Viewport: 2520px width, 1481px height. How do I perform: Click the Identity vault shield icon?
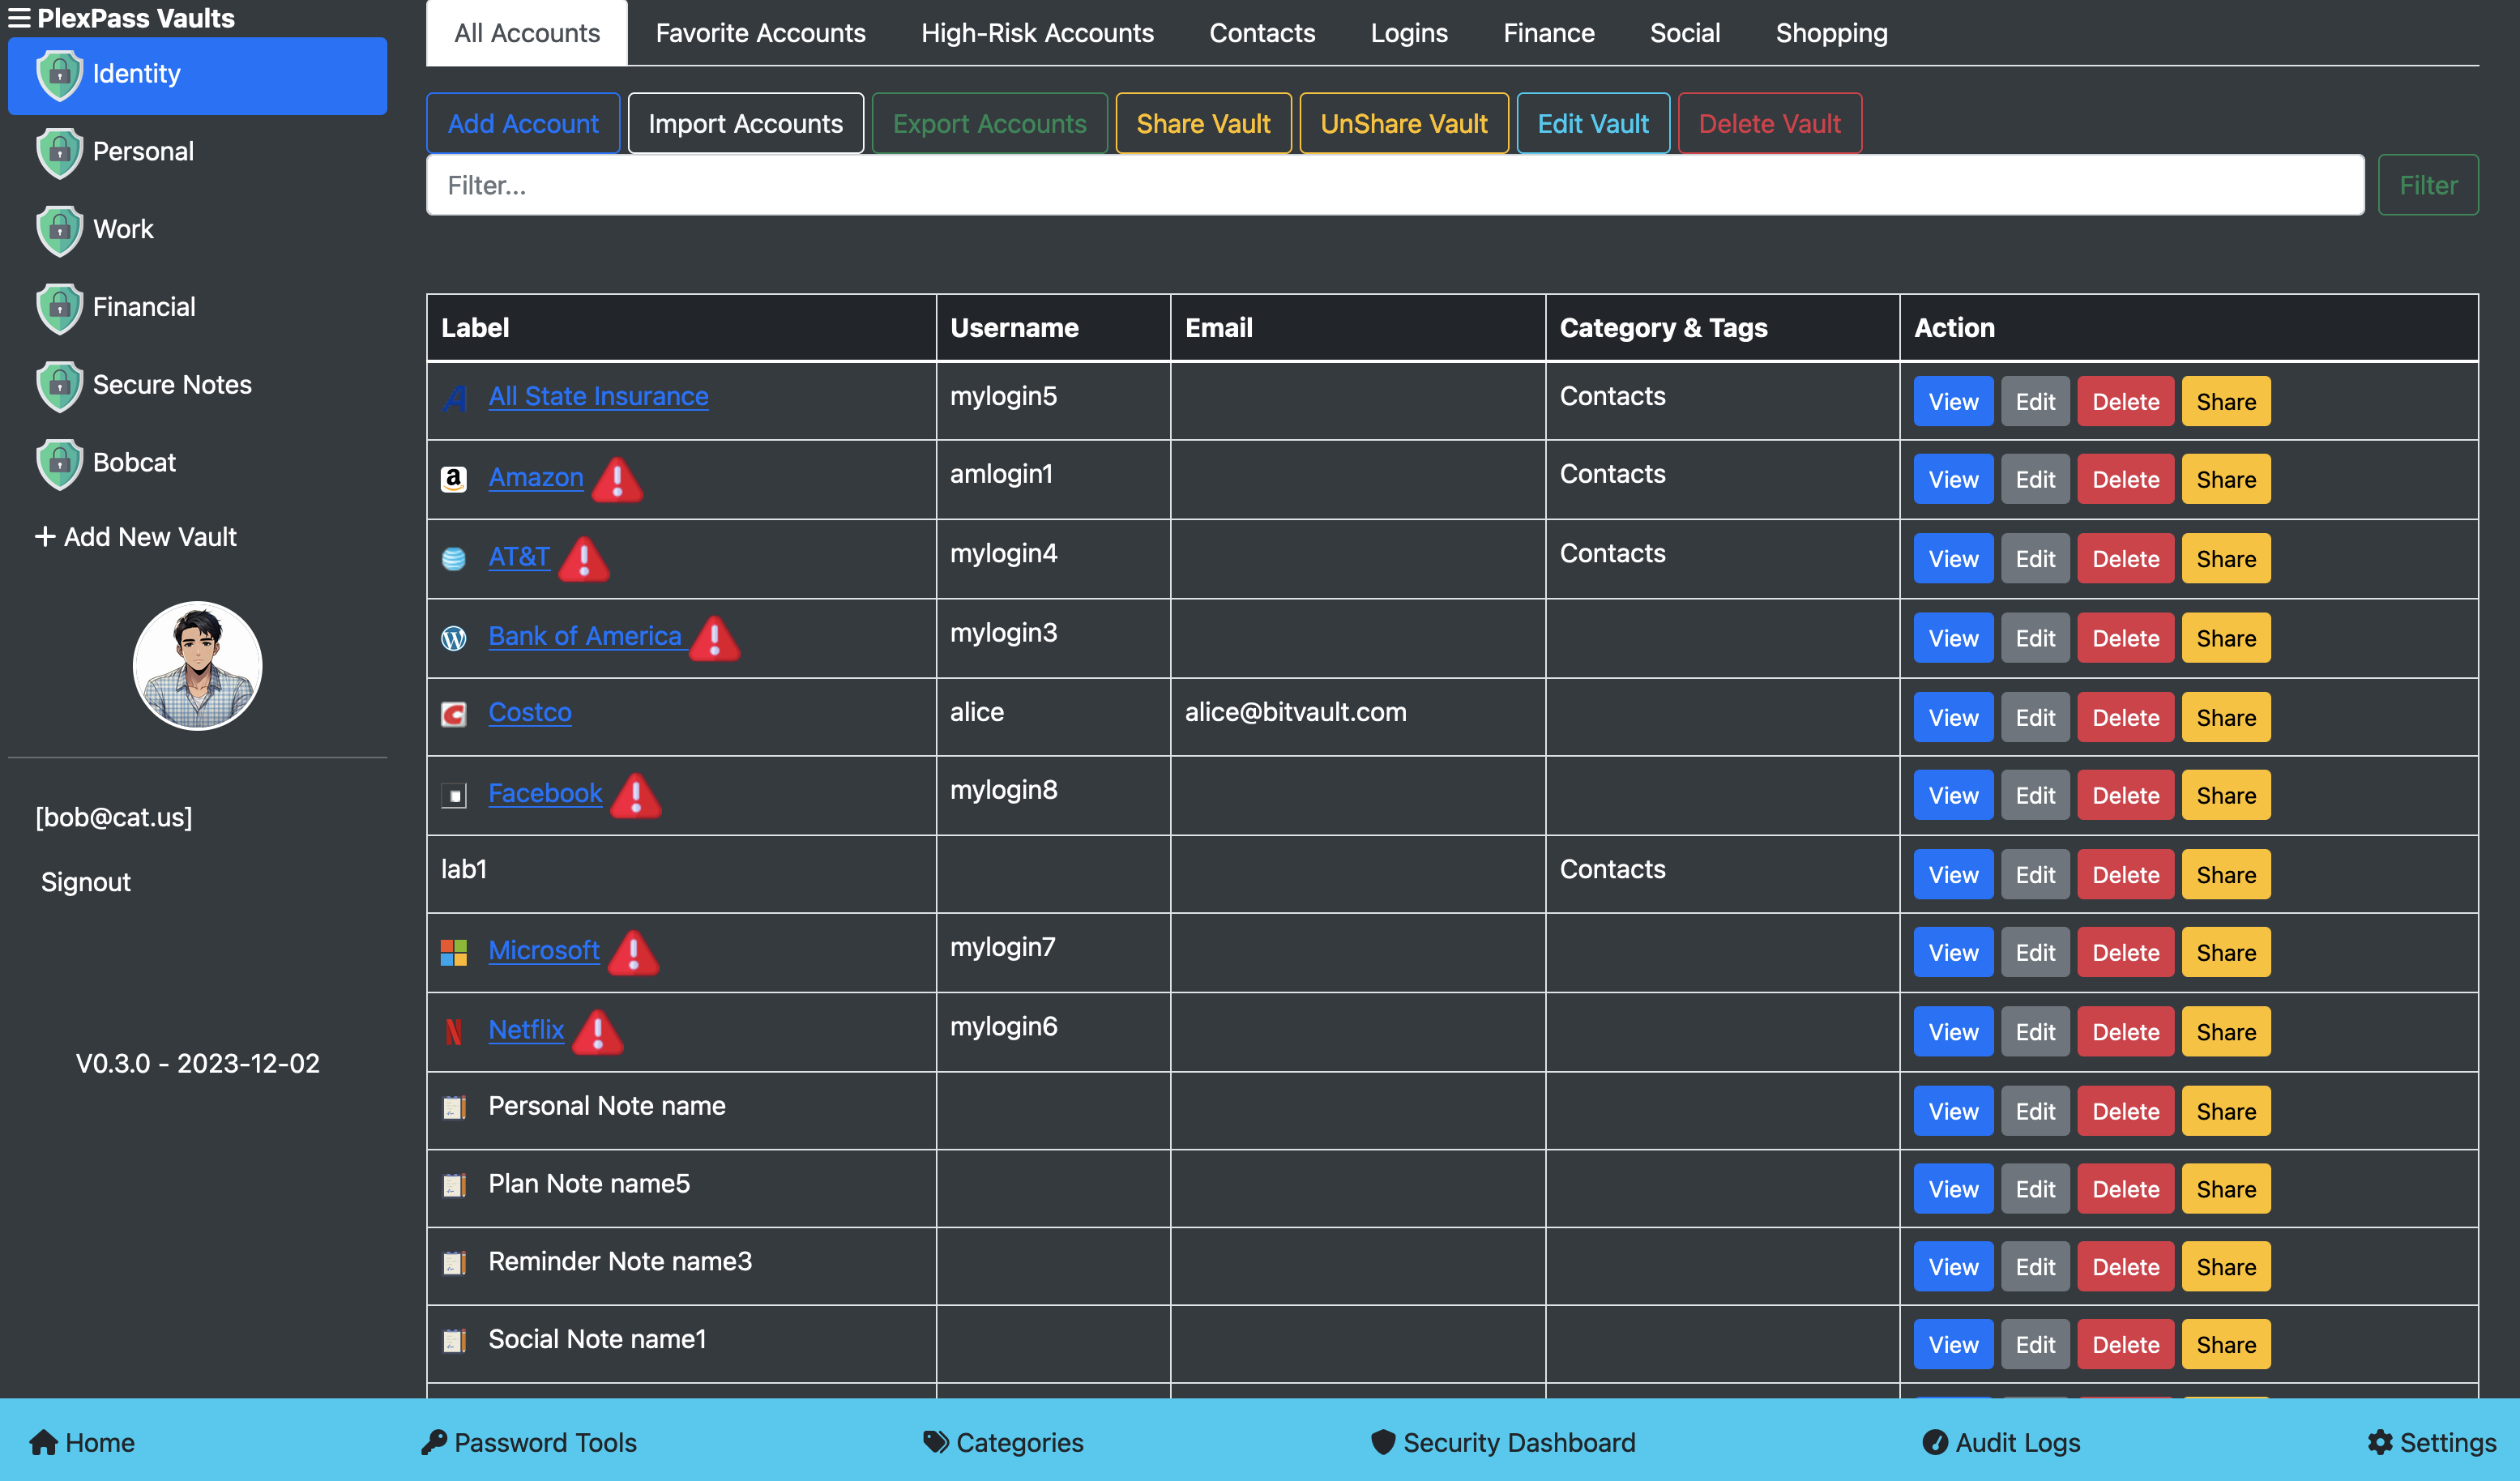pyautogui.click(x=59, y=75)
